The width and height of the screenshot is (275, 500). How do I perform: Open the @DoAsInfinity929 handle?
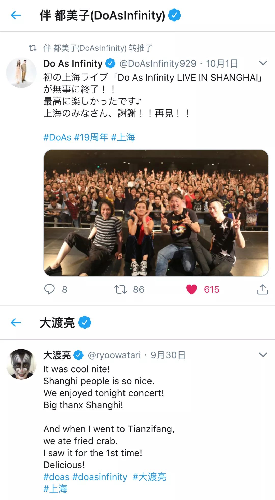[x=158, y=63]
